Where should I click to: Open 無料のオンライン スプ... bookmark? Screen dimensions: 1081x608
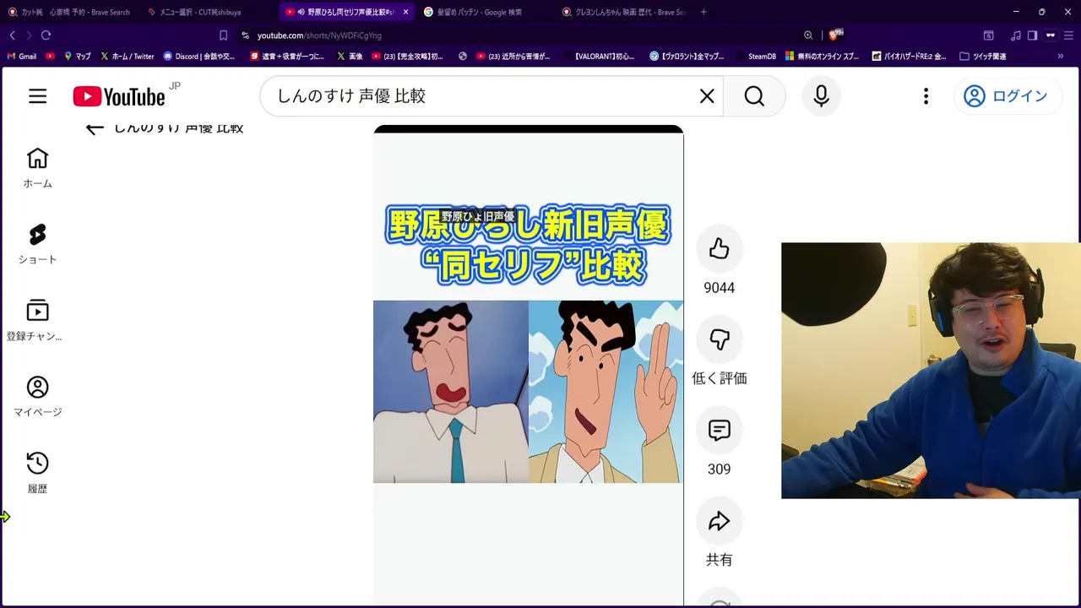click(822, 57)
